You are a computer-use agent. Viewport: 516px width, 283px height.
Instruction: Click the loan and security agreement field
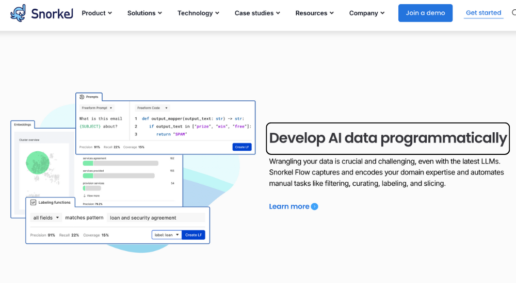(x=156, y=218)
